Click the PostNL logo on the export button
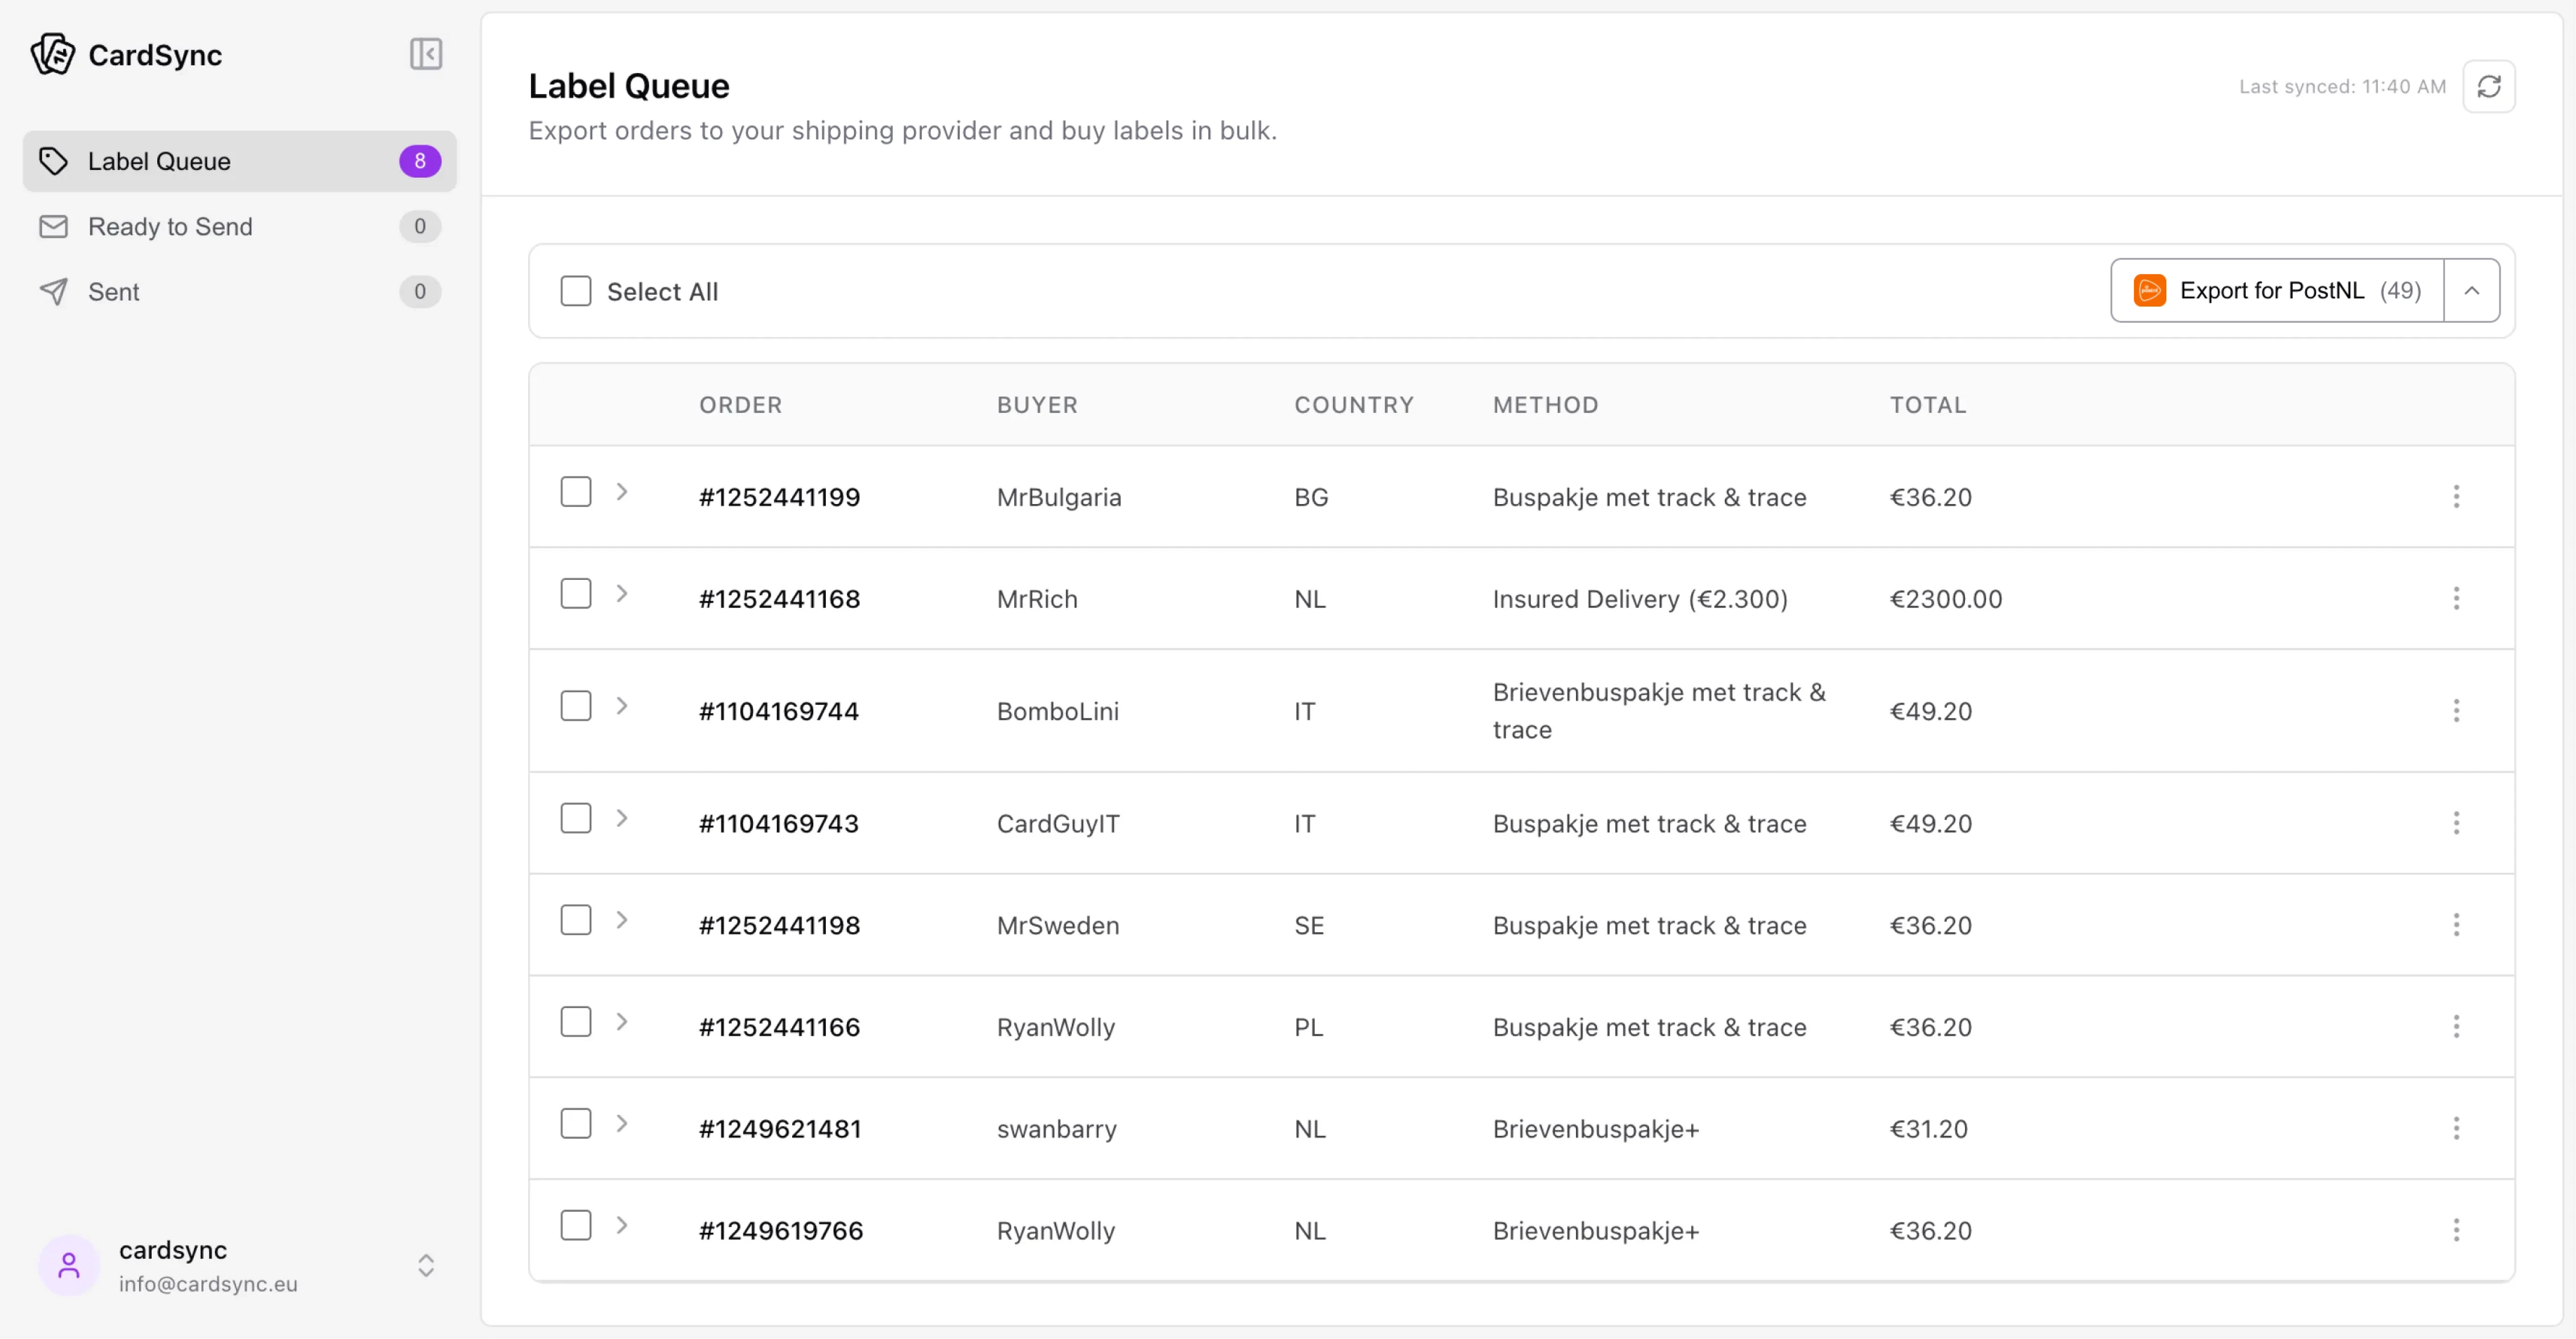The height and width of the screenshot is (1339, 2576). (2150, 290)
